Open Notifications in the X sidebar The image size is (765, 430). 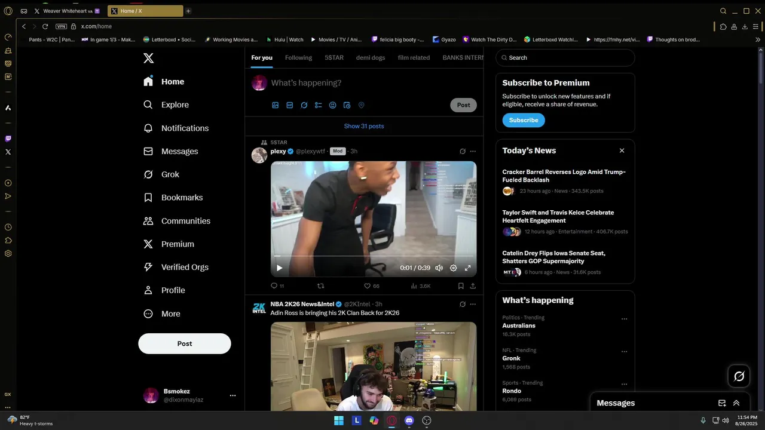pyautogui.click(x=176, y=128)
